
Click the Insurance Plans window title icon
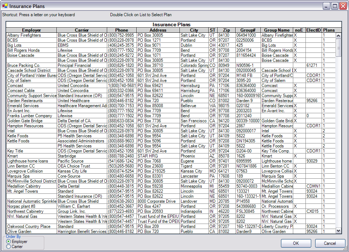5,6
